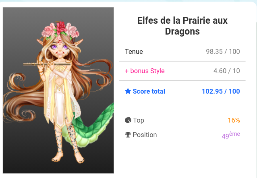The image size is (257, 178).
Task: Click the elf avatar's face
Action: coord(60,49)
